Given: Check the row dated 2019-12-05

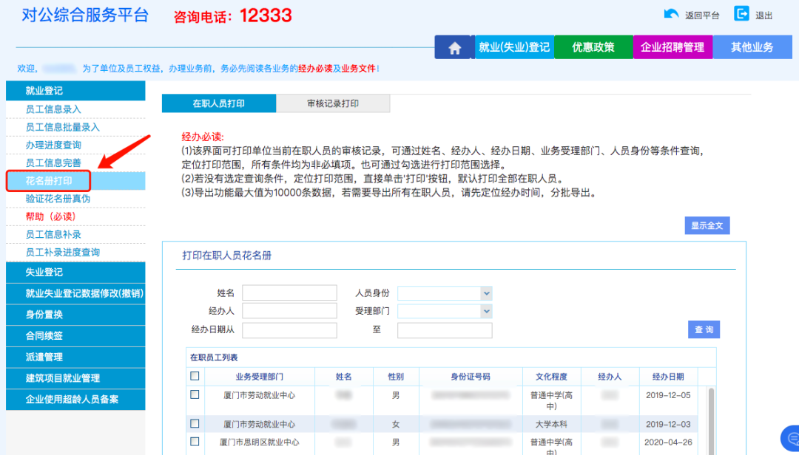Looking at the screenshot, I should [x=195, y=395].
